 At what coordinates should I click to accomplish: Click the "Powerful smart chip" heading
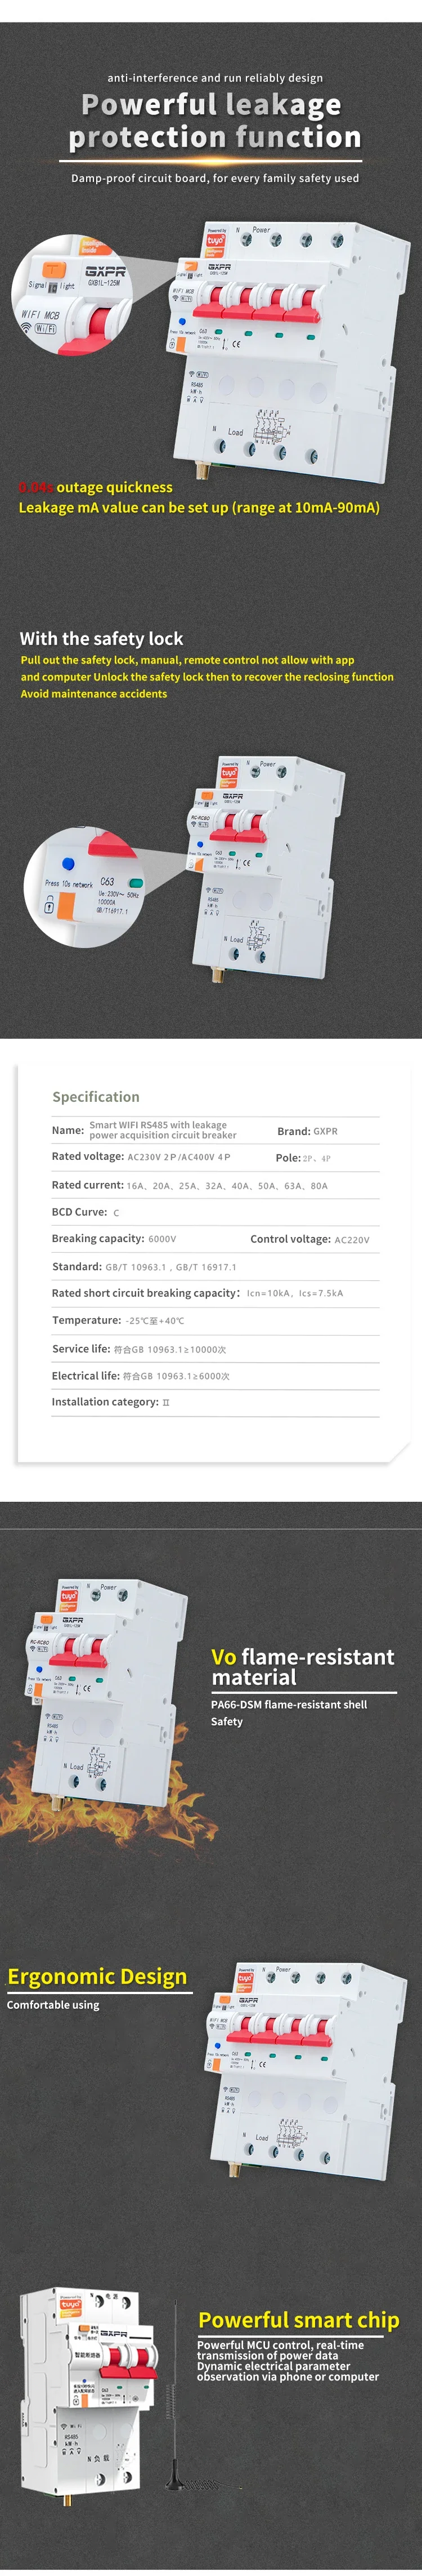click(298, 2319)
